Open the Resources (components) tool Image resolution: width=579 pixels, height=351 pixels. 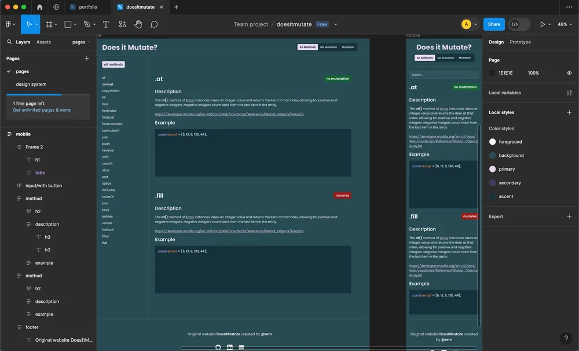(x=122, y=24)
